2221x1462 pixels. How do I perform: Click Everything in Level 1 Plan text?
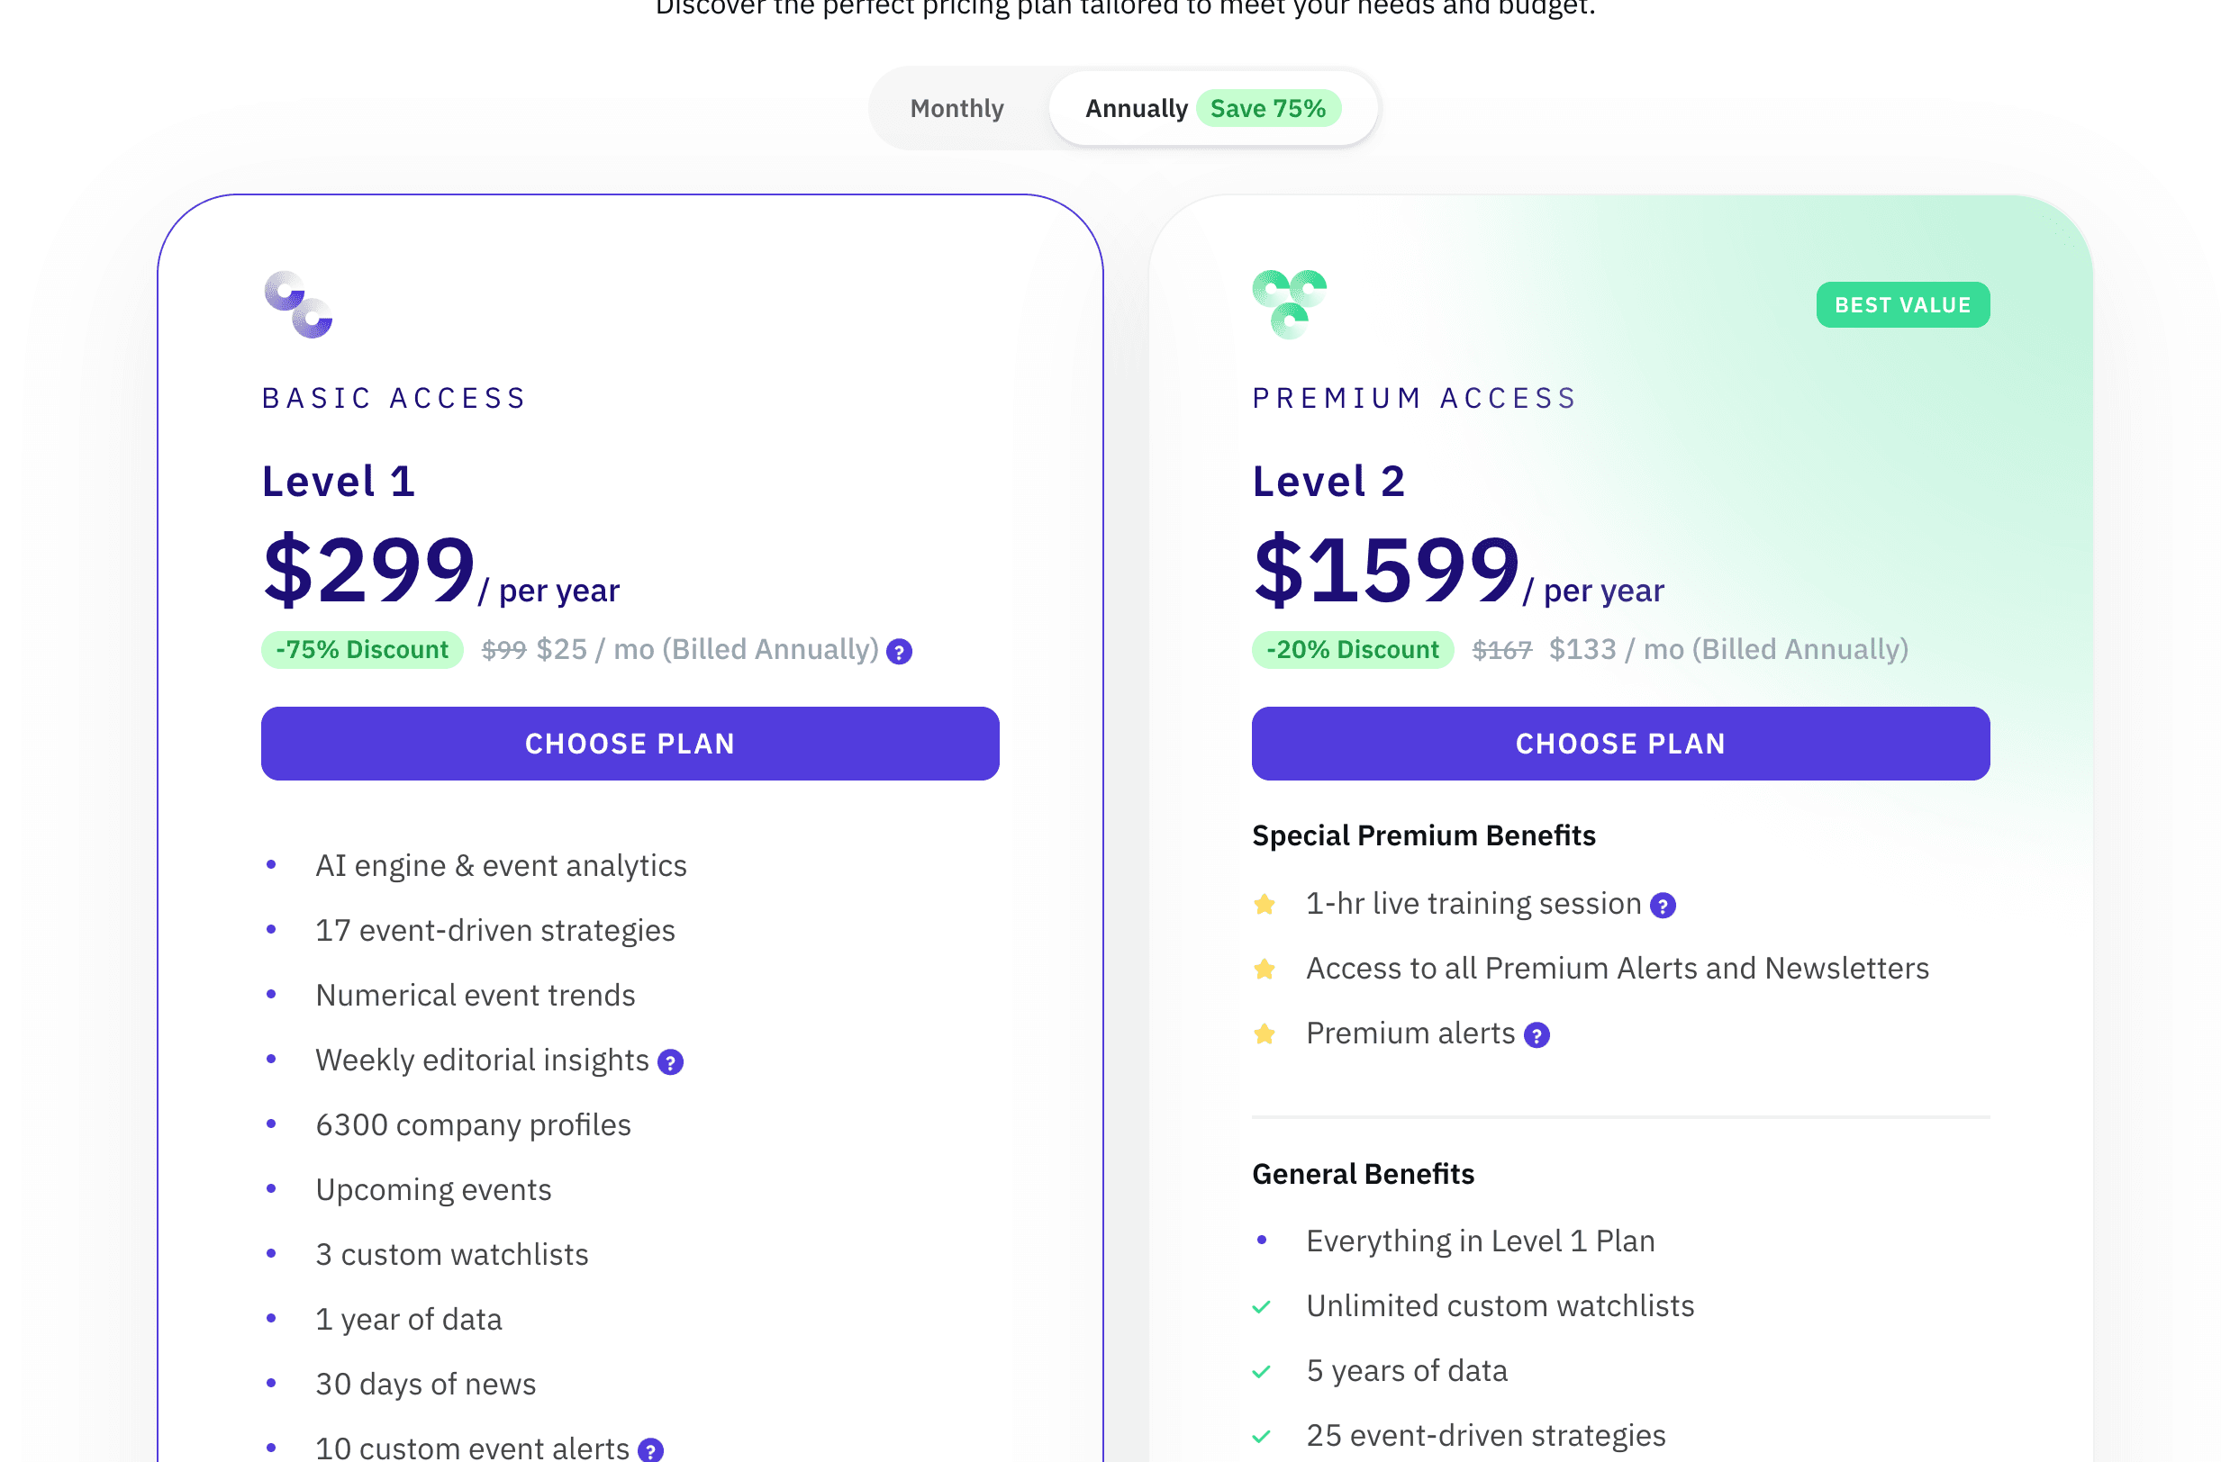[1481, 1241]
